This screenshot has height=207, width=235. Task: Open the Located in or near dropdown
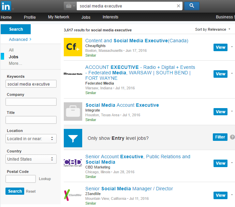(31, 139)
